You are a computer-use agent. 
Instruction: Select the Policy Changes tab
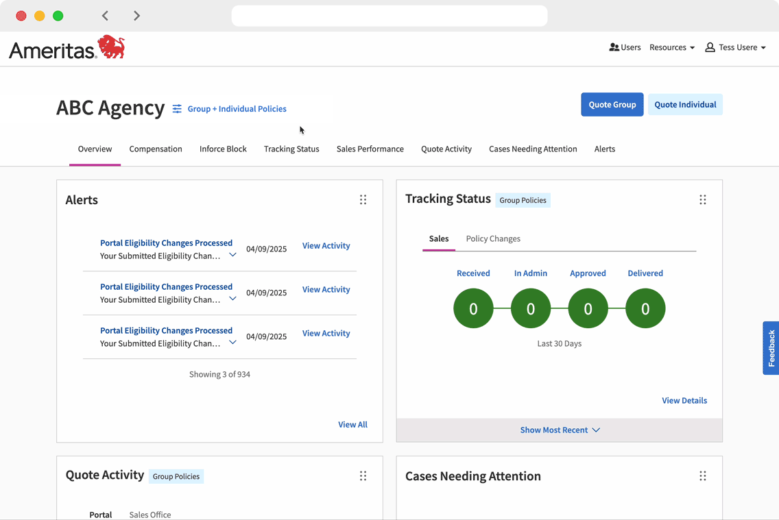tap(493, 238)
